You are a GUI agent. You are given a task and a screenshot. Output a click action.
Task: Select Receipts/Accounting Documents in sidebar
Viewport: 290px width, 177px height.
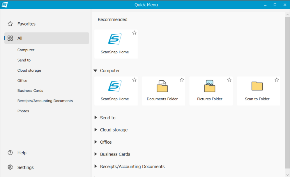(45, 101)
